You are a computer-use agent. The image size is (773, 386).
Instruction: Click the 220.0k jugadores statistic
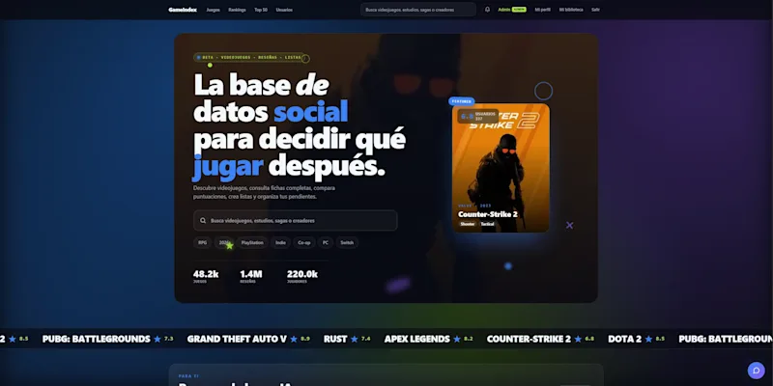302,276
